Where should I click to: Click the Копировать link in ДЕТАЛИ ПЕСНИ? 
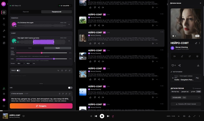pos(197,88)
